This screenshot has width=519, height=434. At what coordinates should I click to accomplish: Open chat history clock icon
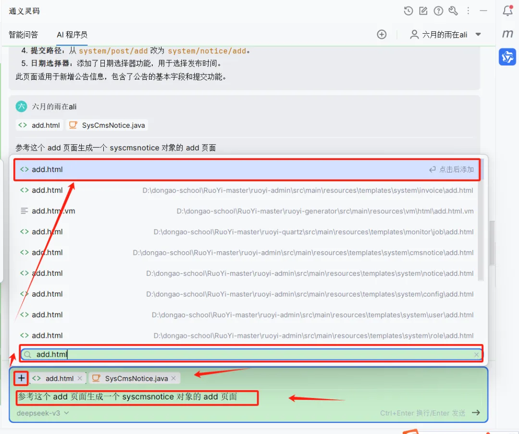coord(408,11)
